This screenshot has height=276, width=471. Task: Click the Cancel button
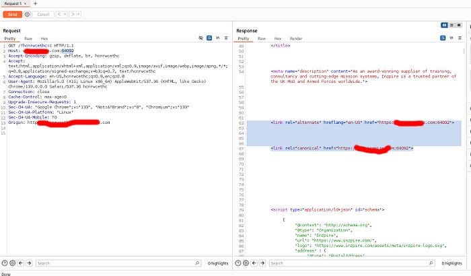tap(43, 14)
